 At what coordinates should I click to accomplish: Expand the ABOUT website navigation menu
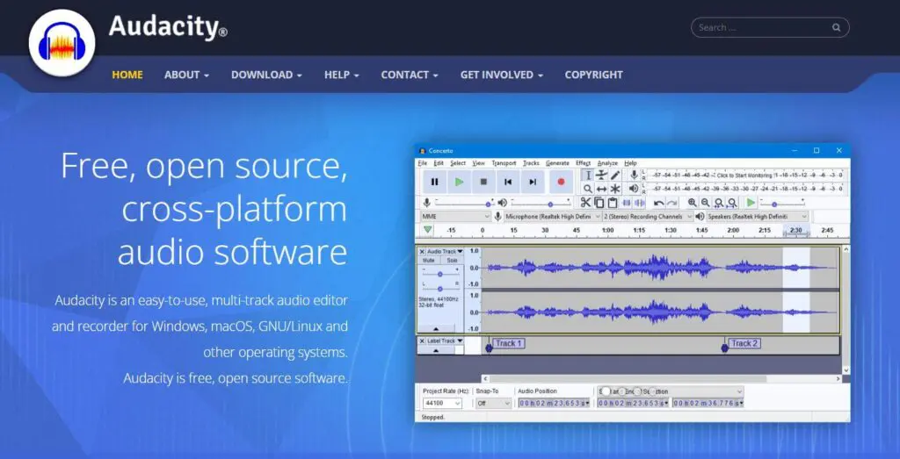(186, 75)
